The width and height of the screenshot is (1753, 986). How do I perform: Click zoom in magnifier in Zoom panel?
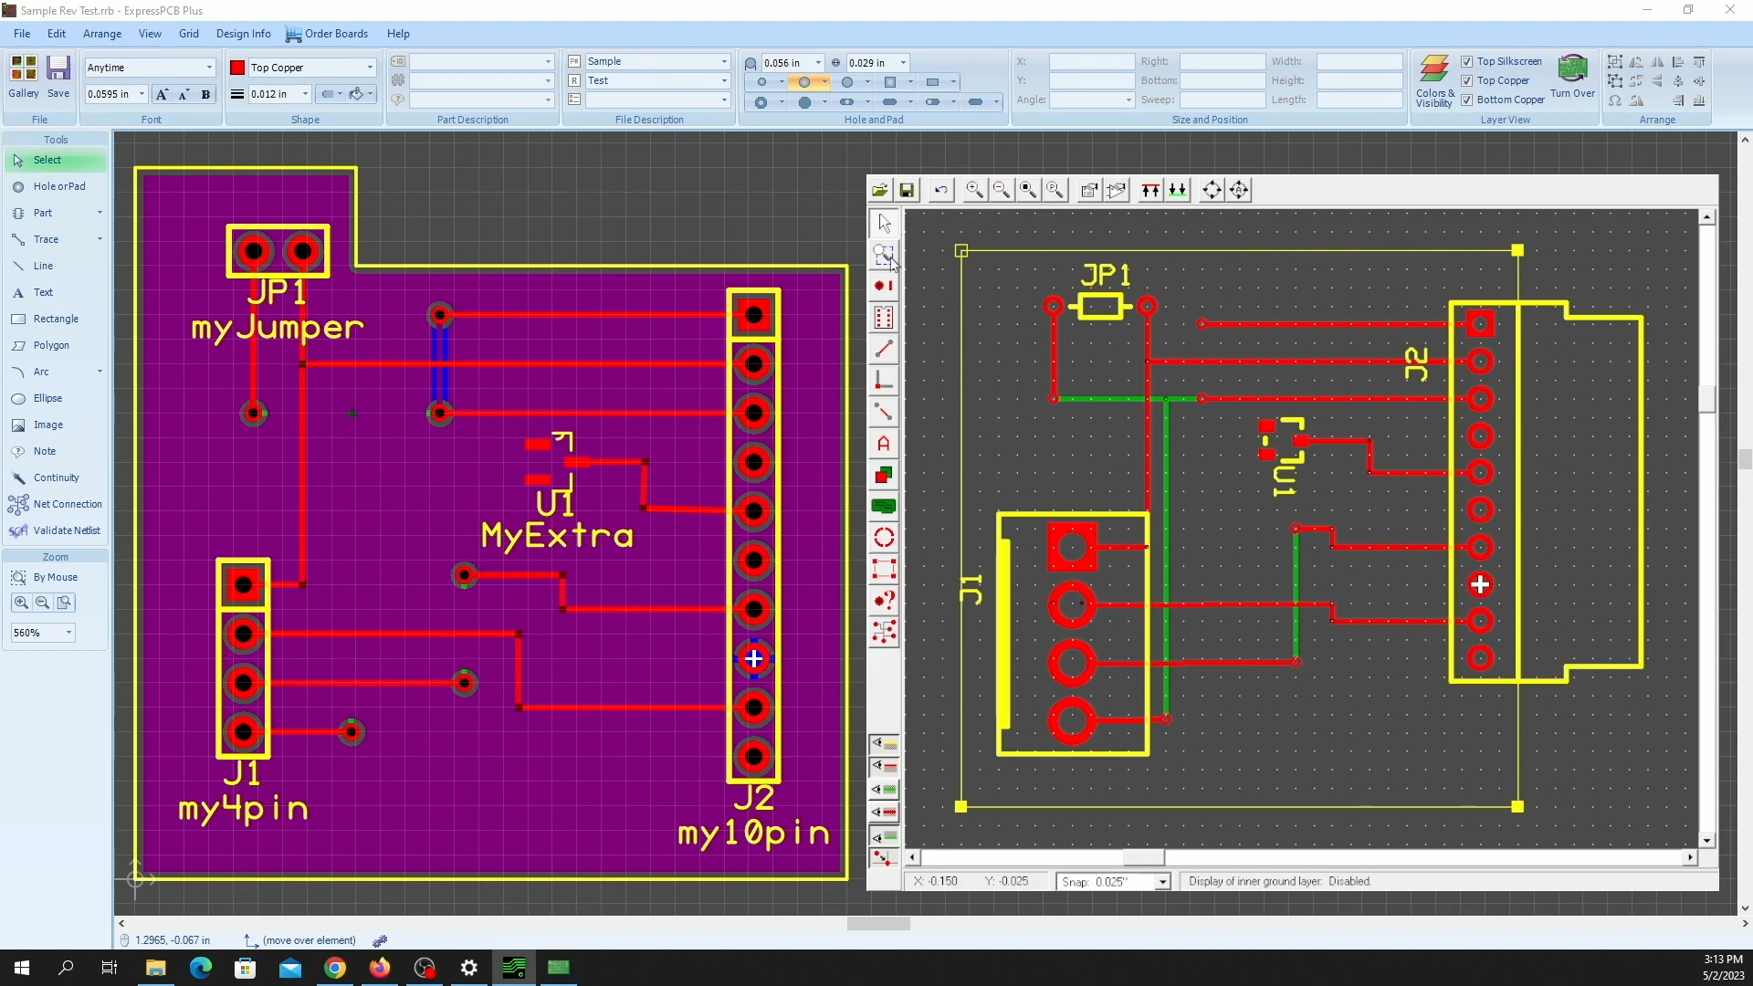21,603
